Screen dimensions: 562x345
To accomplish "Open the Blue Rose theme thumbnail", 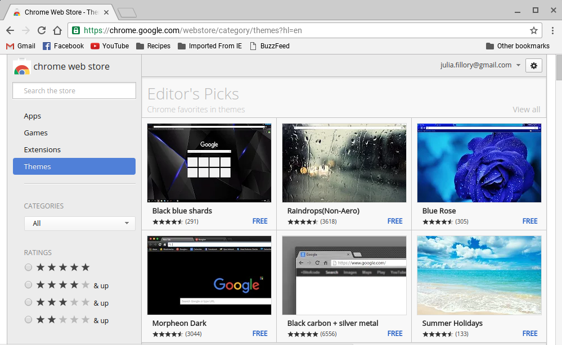I will pos(479,162).
